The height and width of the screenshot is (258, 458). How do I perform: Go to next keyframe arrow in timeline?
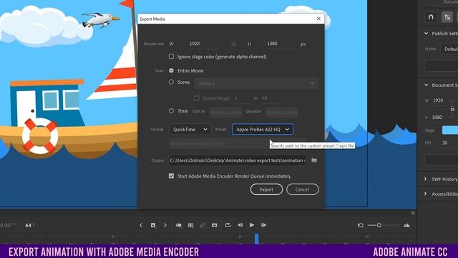pos(165,225)
